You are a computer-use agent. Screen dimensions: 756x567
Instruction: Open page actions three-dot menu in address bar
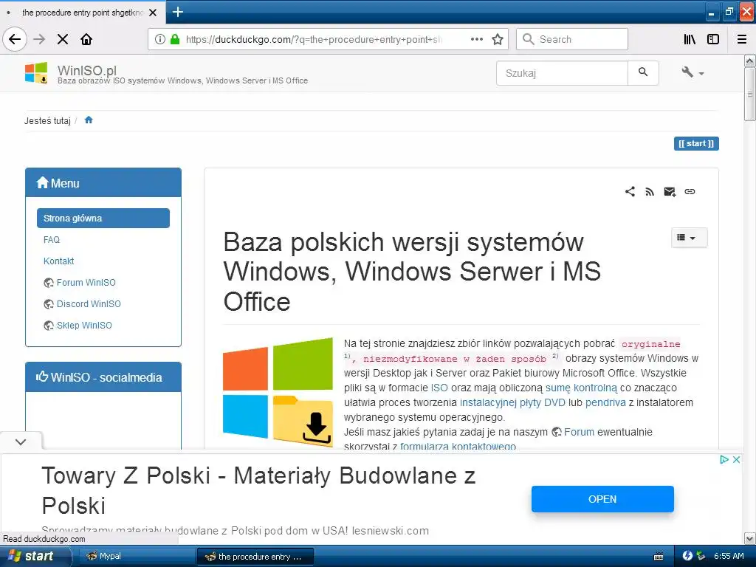(x=477, y=39)
